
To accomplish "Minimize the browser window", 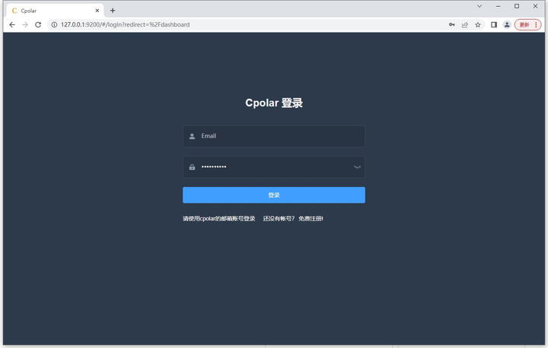I will pyautogui.click(x=498, y=6).
